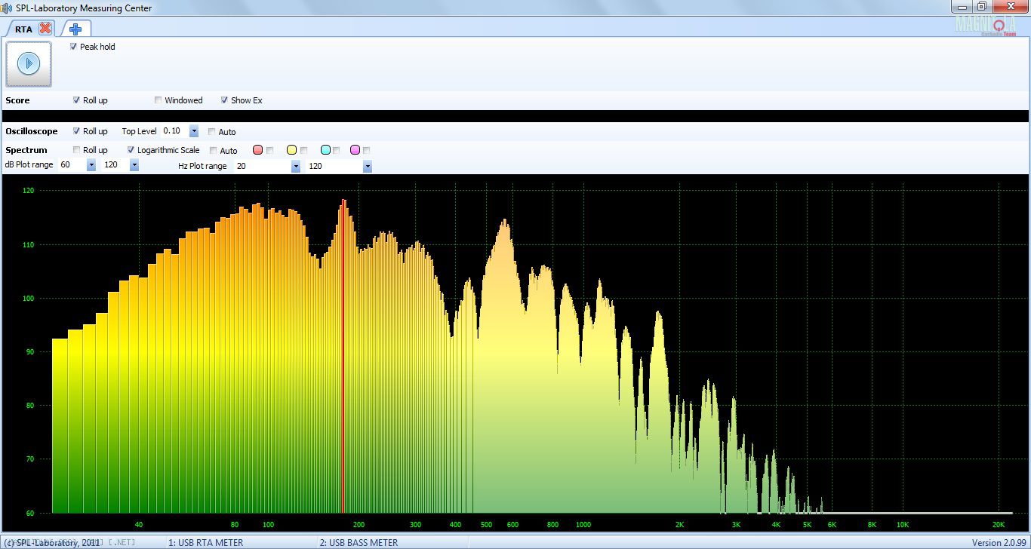Enable Oscilloscope Auto checkbox
This screenshot has width=1031, height=549.
(x=212, y=131)
